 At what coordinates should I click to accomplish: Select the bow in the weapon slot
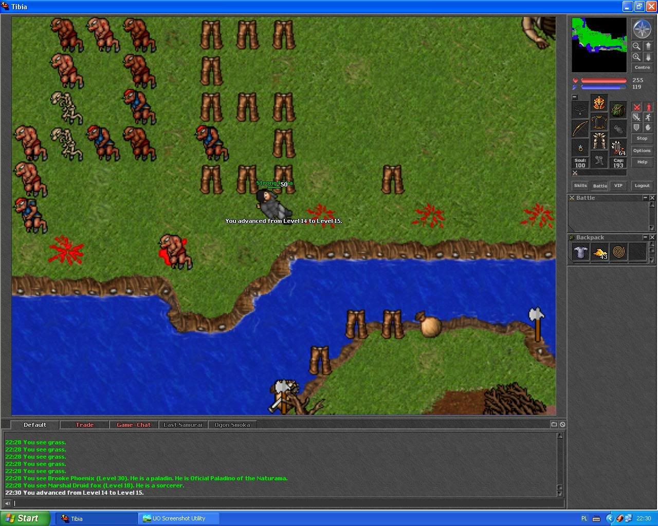tap(580, 129)
